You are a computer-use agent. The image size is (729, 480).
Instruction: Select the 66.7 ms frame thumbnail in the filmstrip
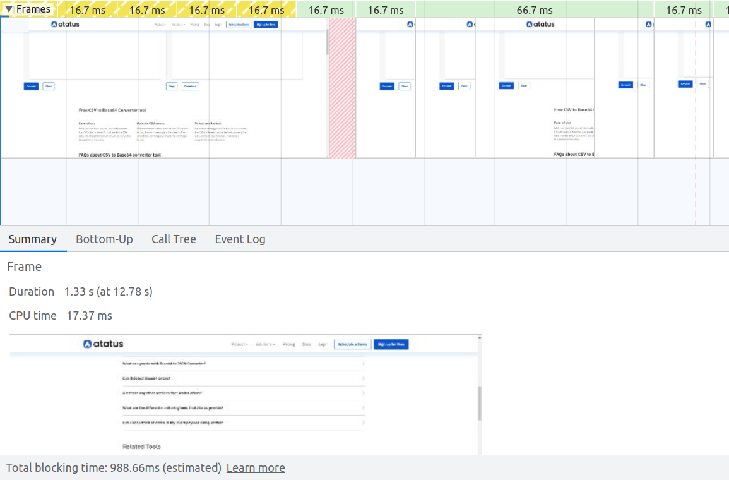(x=531, y=88)
